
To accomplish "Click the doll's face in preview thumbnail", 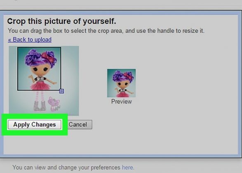I will click(122, 84).
